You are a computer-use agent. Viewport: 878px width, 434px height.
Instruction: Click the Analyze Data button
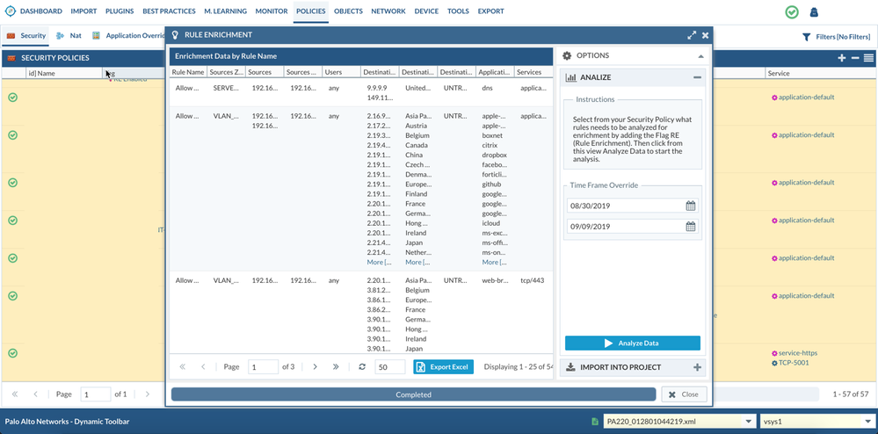coord(632,344)
